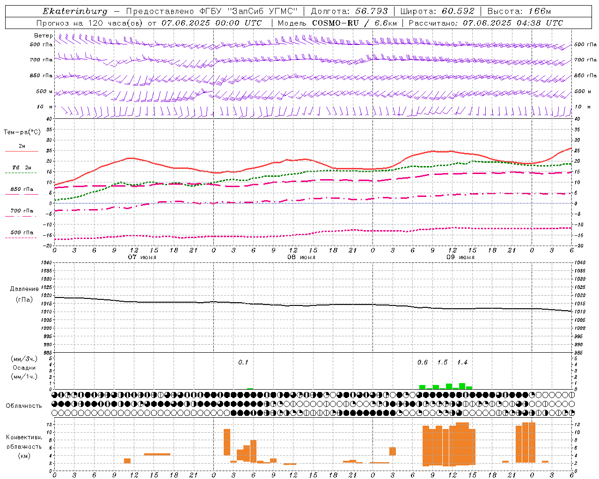Click the 'Тем-ра(°C)' temperature label
Viewport: 599px width, 479px height.
tap(22, 132)
